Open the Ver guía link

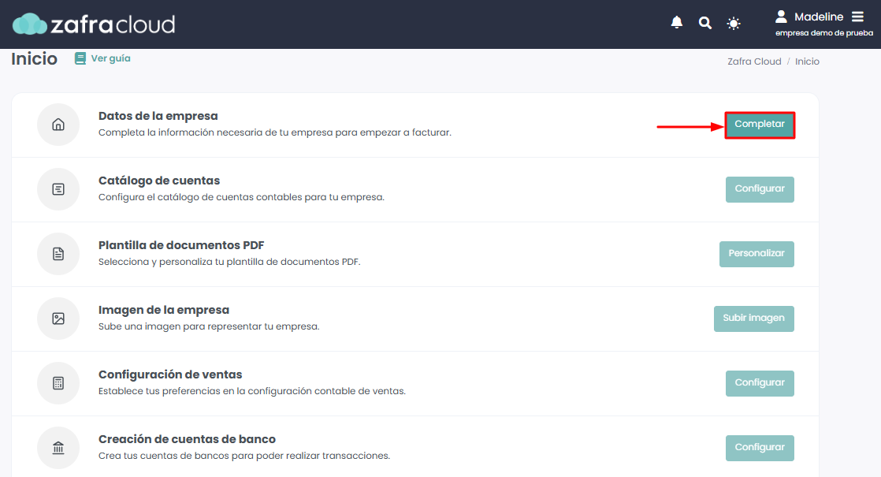tap(110, 58)
